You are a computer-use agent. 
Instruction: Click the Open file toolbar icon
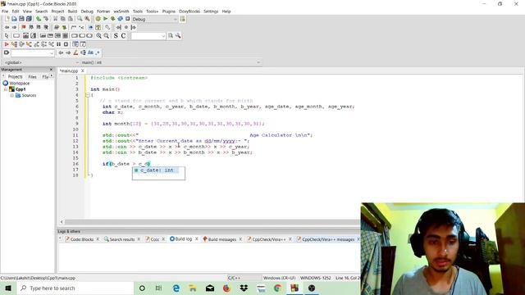tap(14, 19)
